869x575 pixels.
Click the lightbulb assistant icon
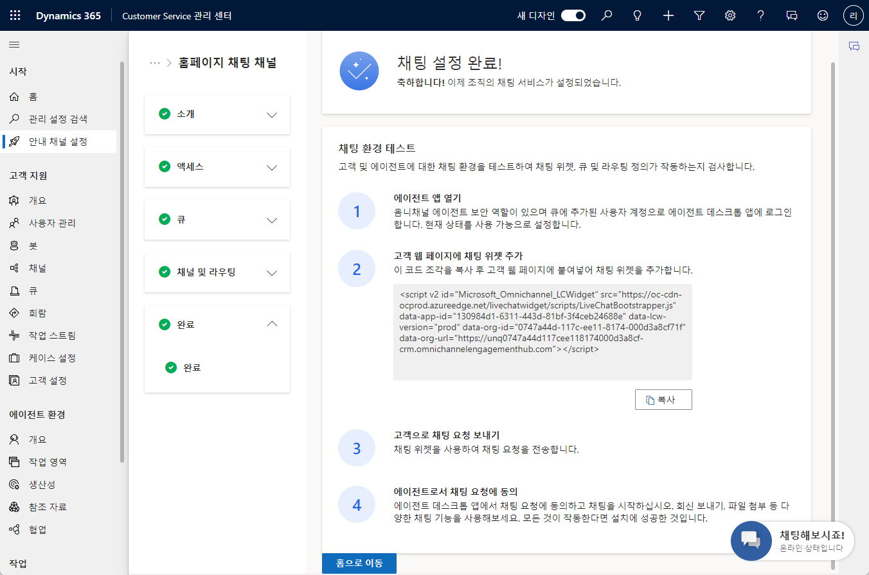(x=638, y=15)
